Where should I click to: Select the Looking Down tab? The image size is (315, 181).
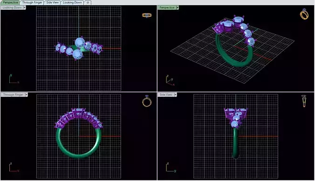[72, 2]
